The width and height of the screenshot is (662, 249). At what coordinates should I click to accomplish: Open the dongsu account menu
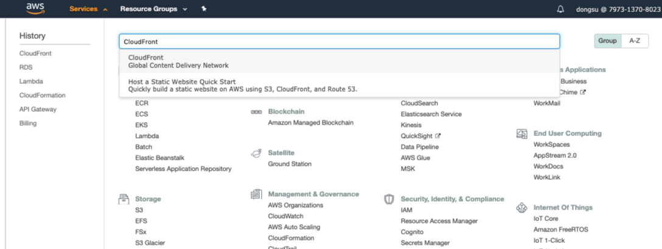tap(619, 9)
